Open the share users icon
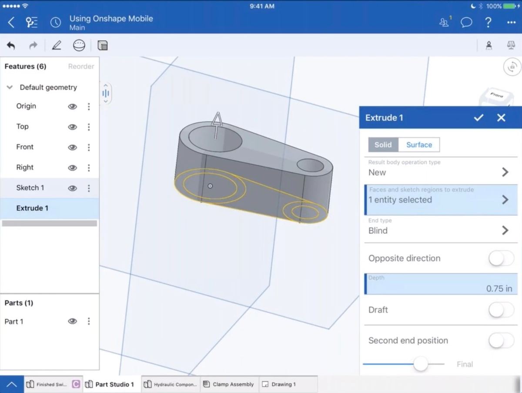Viewport: 522px width, 393px height. coord(445,22)
